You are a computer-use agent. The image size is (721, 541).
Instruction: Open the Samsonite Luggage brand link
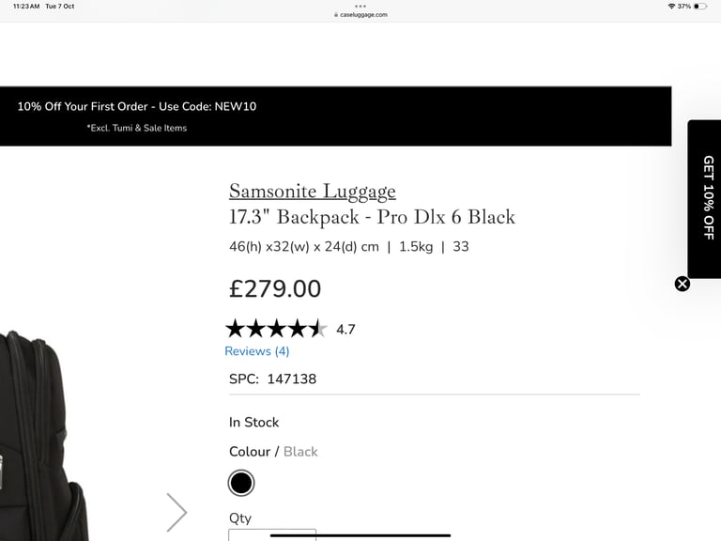(x=313, y=192)
